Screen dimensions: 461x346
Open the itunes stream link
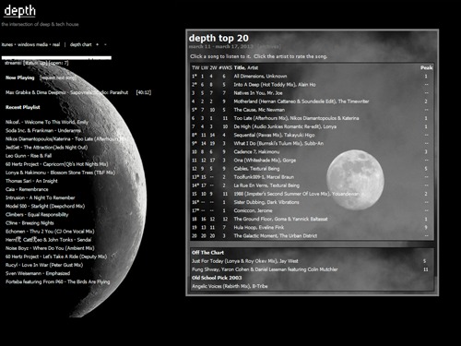(x=7, y=44)
